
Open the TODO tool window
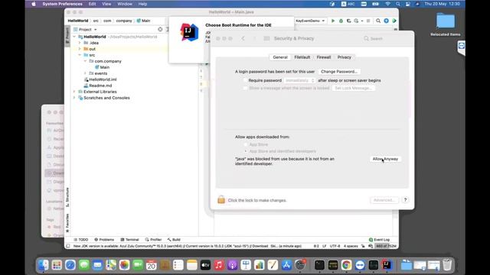[81, 240]
